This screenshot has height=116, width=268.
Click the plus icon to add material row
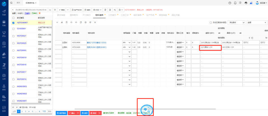coord(57,22)
